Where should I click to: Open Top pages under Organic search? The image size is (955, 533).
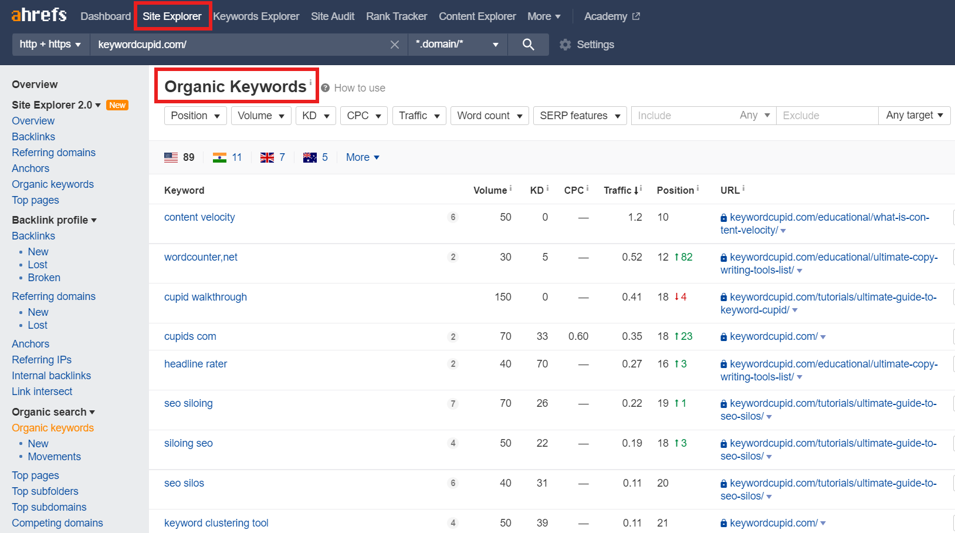35,475
